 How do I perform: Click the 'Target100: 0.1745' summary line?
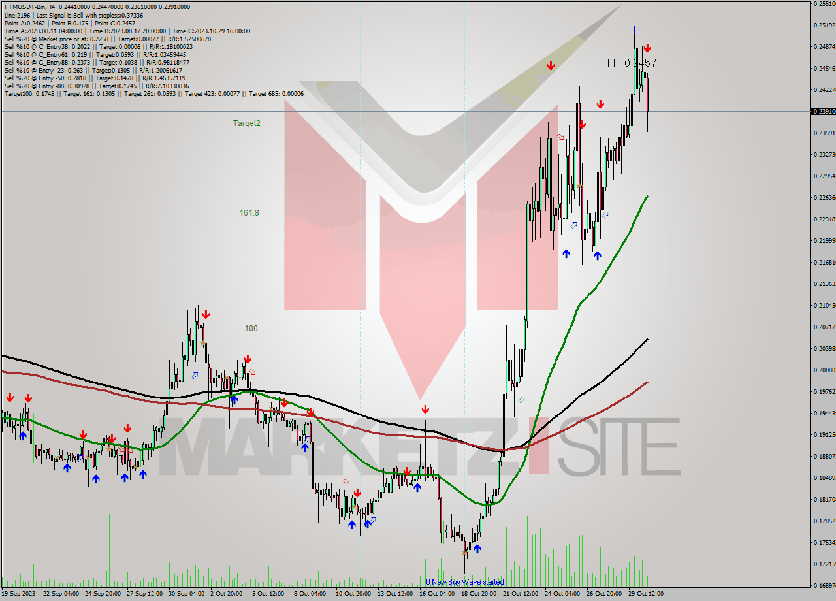click(x=154, y=93)
